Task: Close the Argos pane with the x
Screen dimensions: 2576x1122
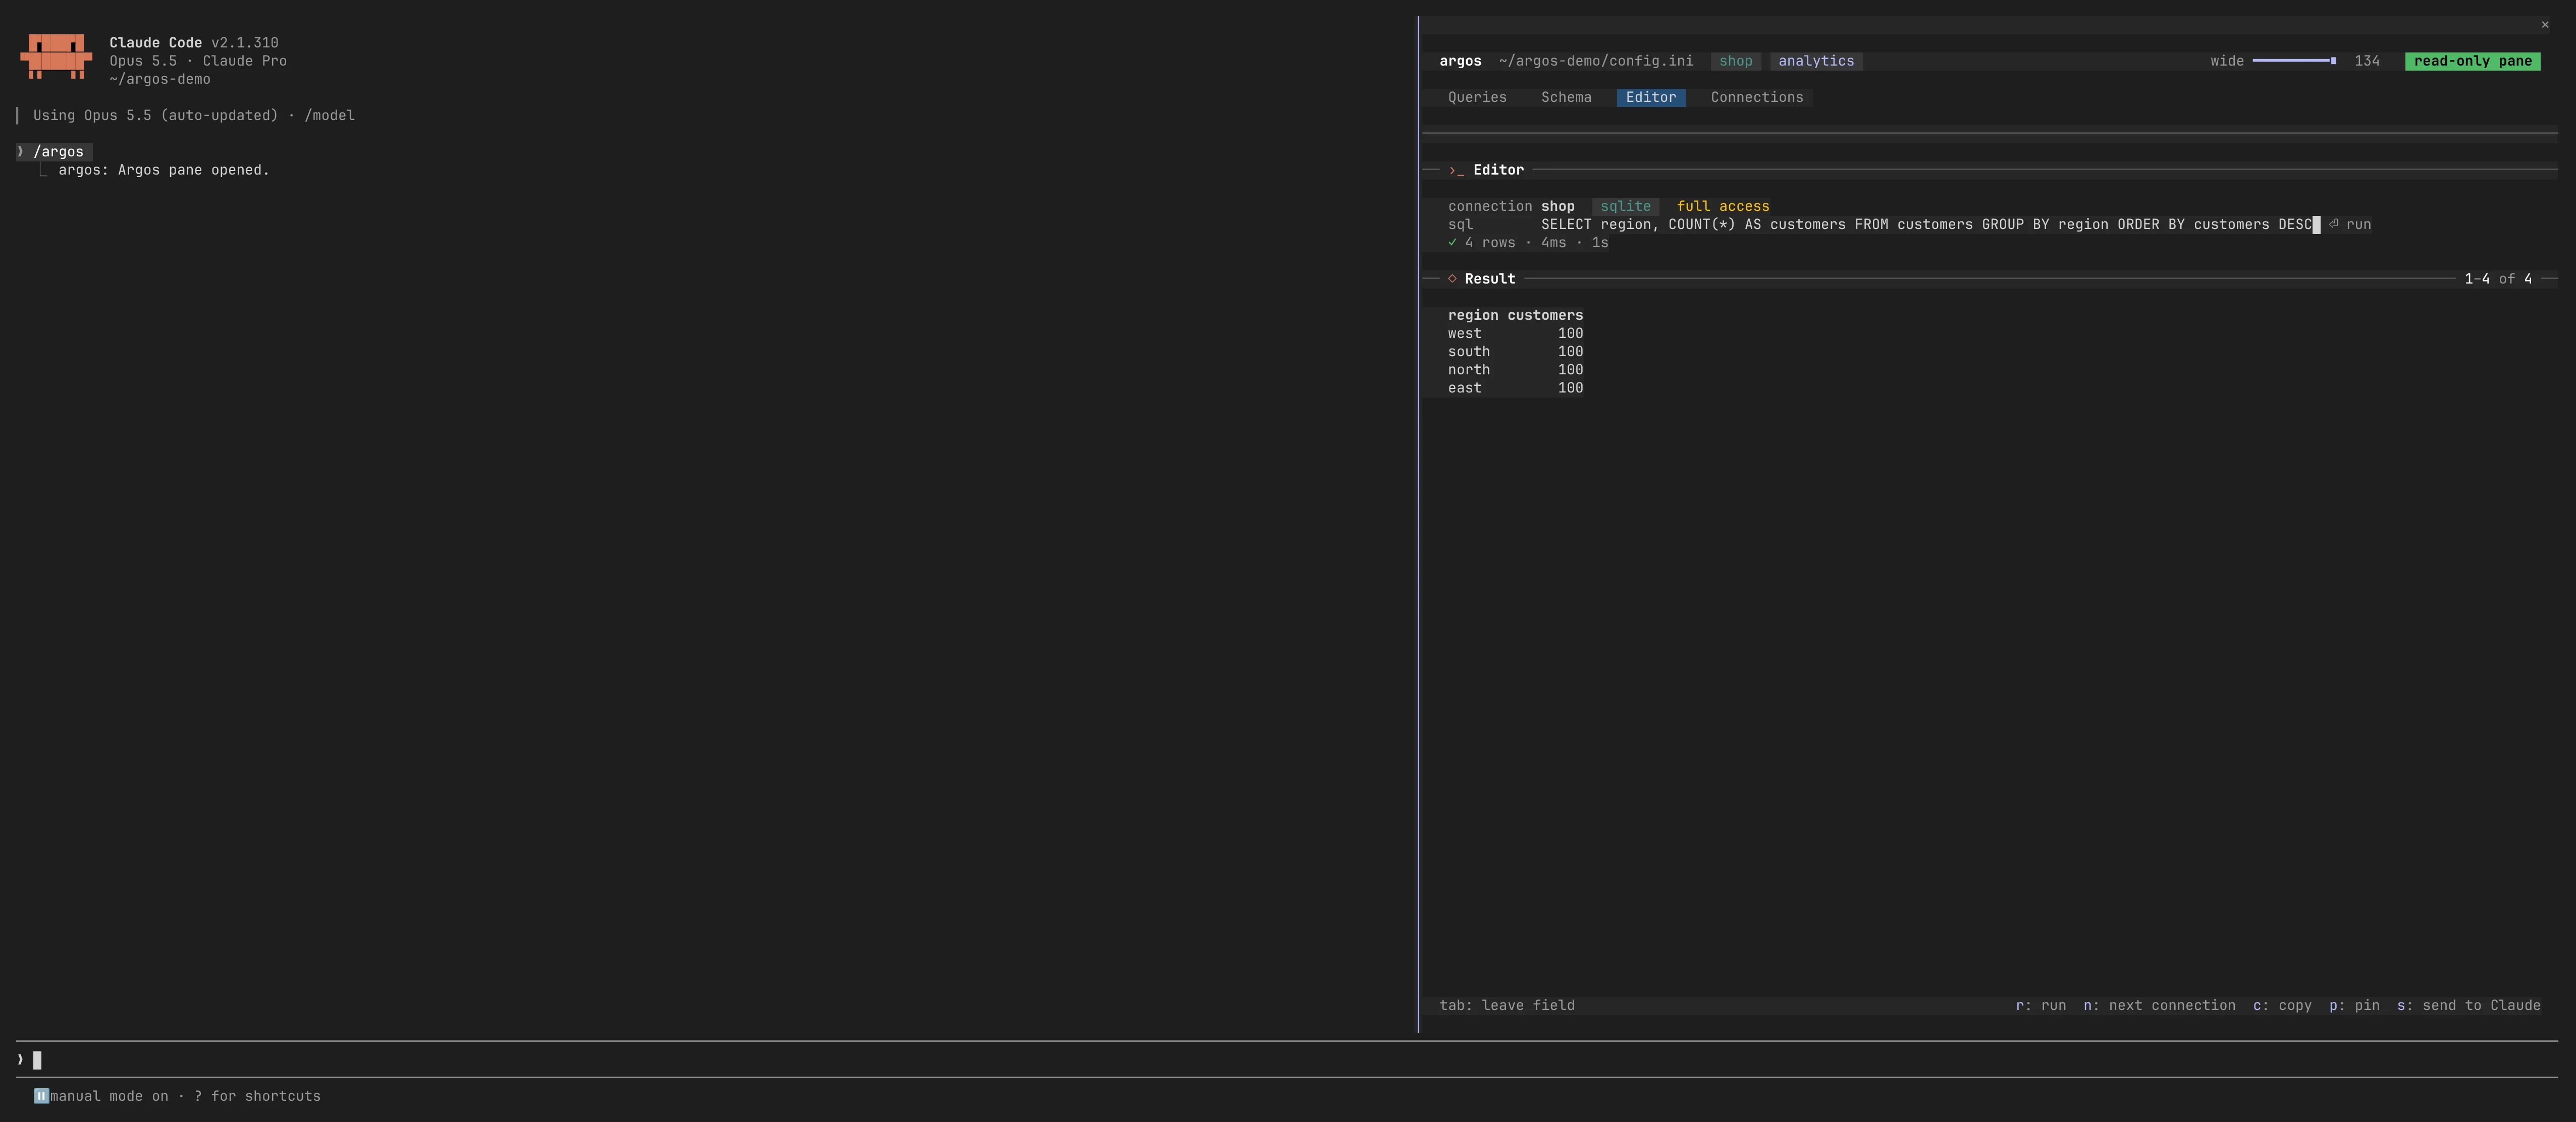Action: tap(2545, 25)
